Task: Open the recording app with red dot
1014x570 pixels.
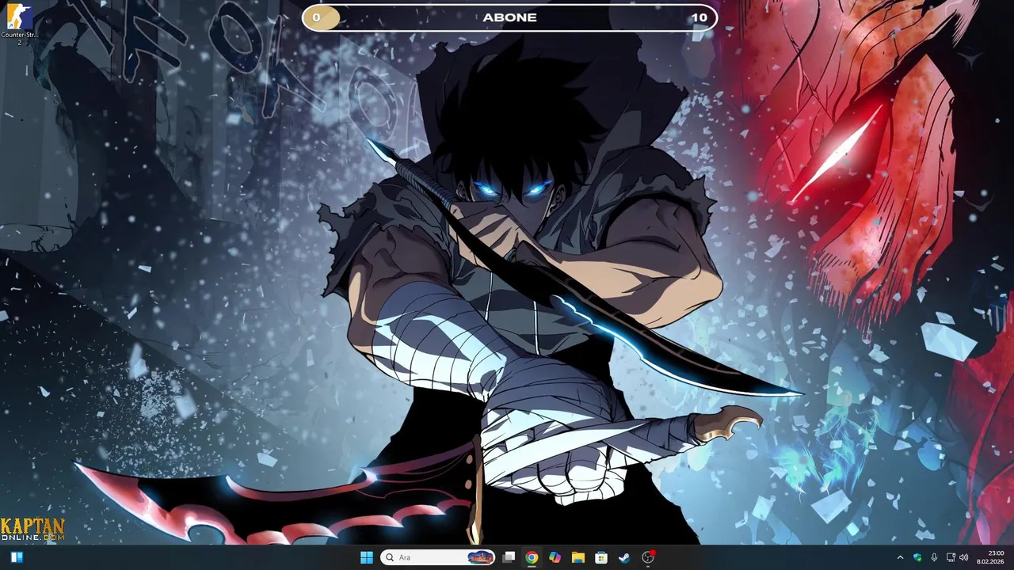Action: click(648, 557)
